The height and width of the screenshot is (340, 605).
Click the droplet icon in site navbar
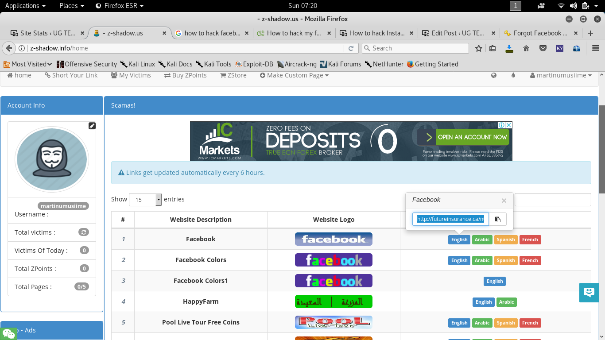513,75
